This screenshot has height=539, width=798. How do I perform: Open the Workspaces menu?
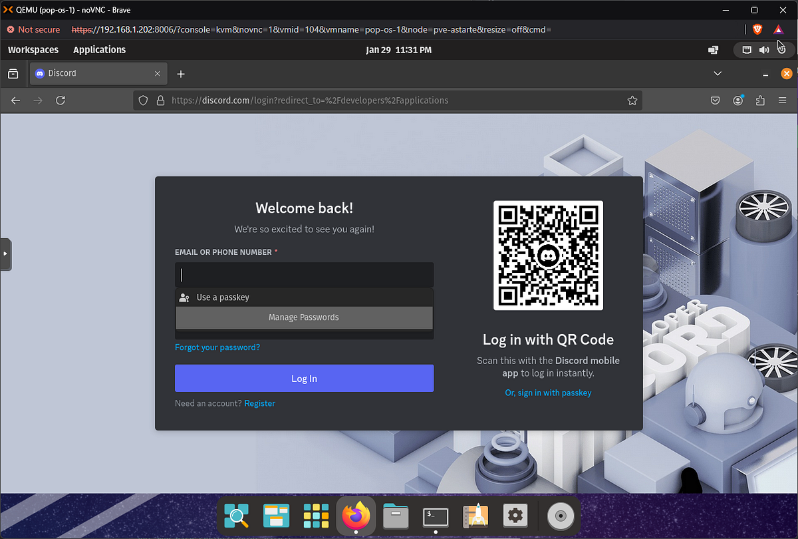33,50
